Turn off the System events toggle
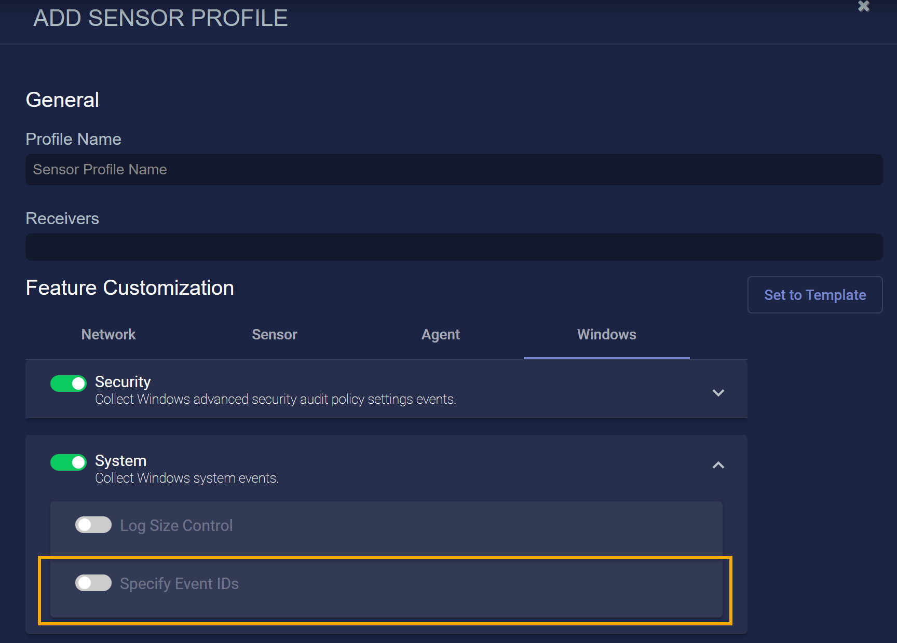 click(x=69, y=462)
